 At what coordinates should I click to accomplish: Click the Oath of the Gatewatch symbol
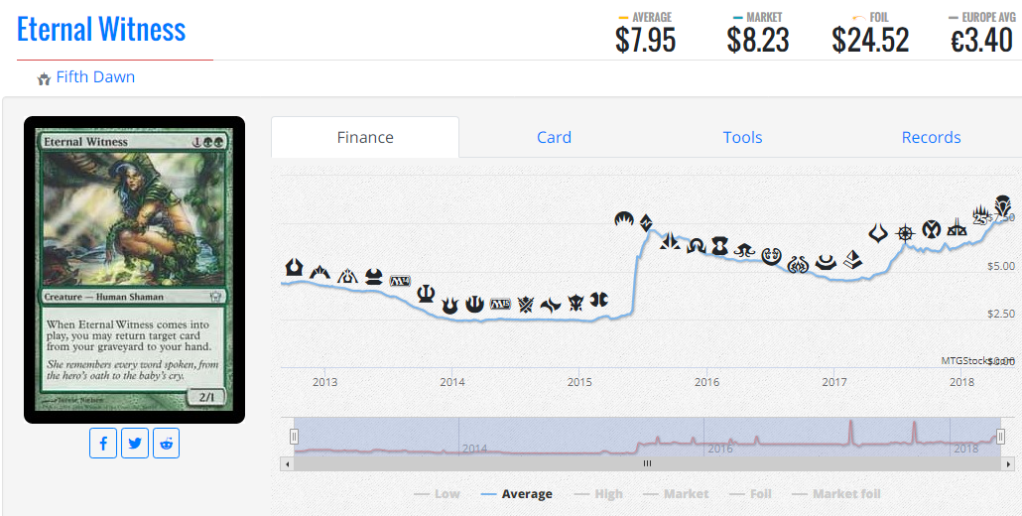tap(670, 242)
